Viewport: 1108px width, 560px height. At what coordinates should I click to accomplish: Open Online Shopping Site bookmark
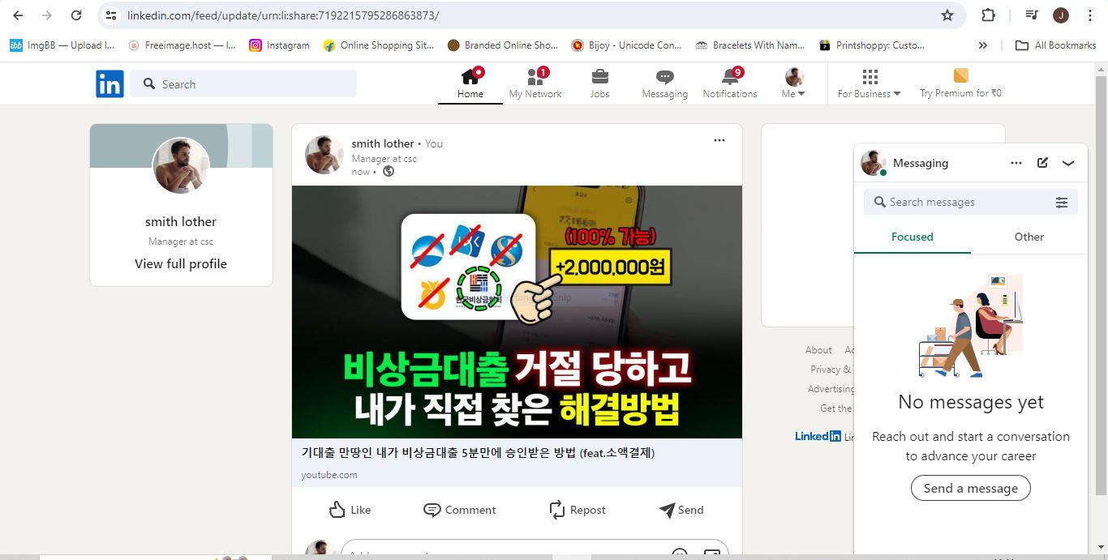click(x=378, y=45)
